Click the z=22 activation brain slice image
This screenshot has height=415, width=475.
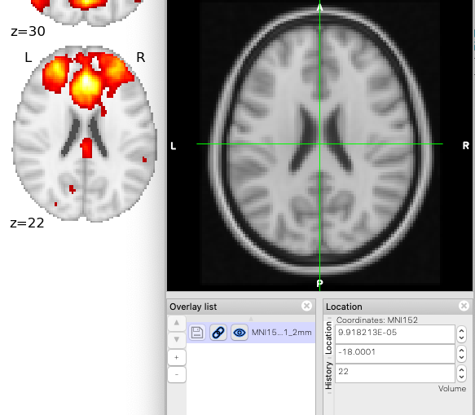tap(85, 134)
